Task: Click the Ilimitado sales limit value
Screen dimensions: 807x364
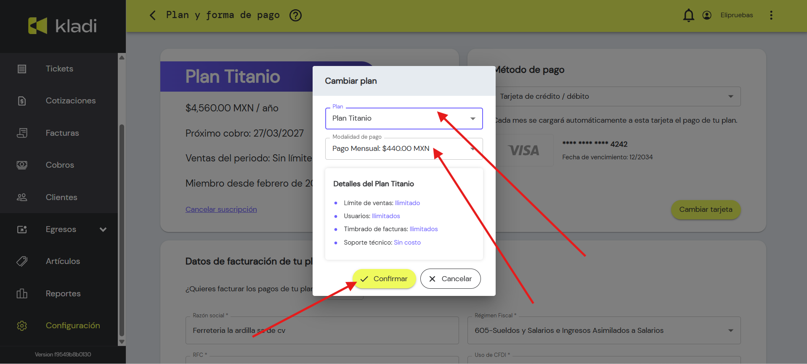Action: coord(407,203)
